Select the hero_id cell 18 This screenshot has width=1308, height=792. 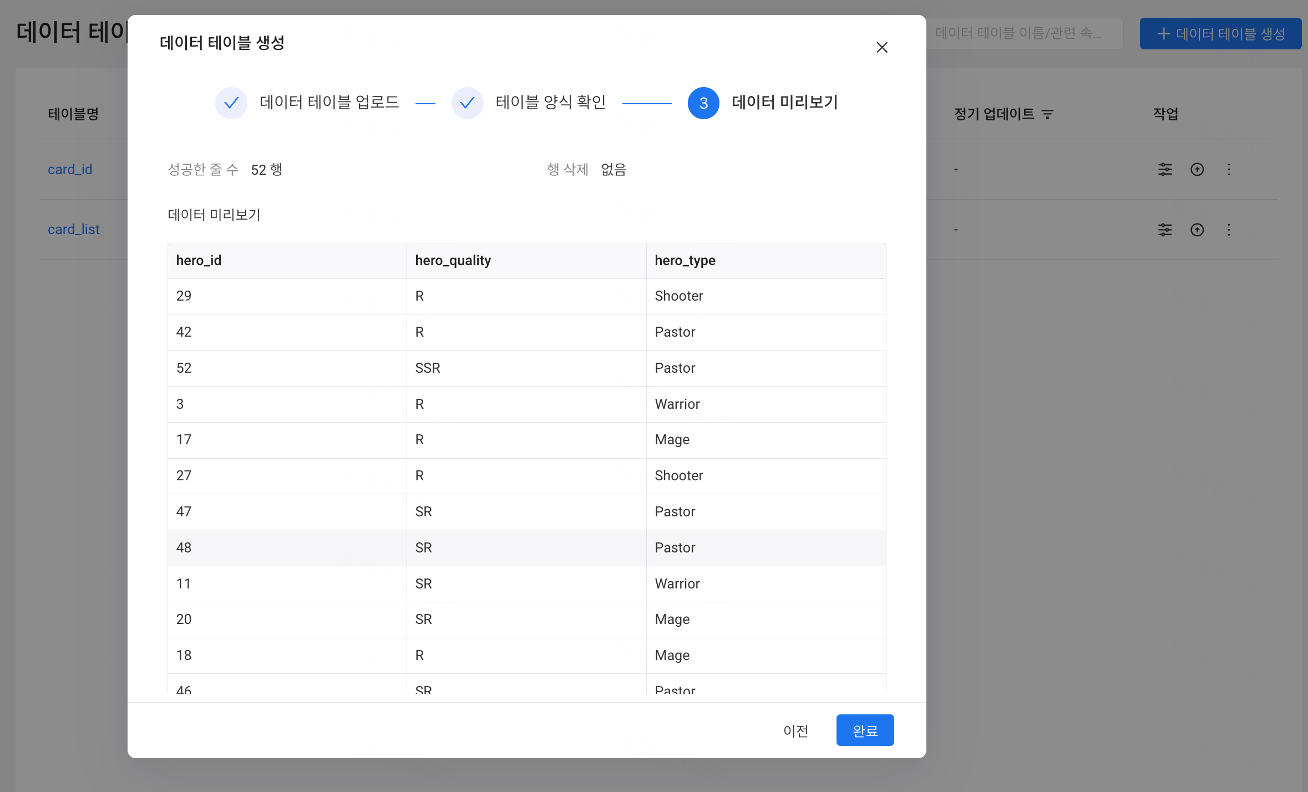pyautogui.click(x=287, y=656)
